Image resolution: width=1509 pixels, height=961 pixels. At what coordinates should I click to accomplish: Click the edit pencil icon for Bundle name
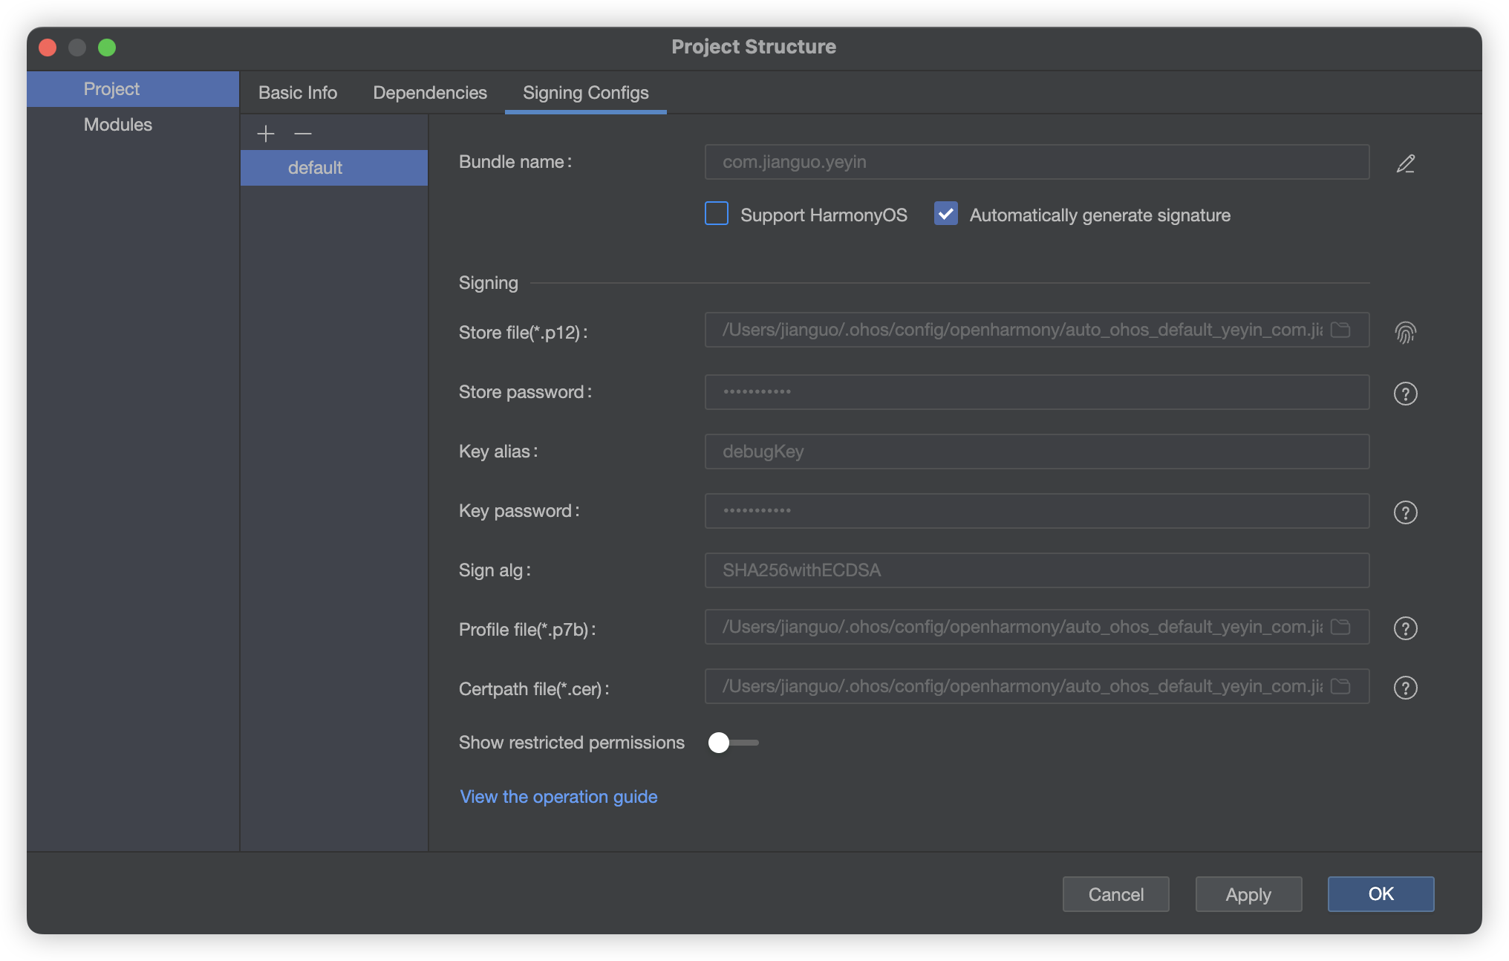pos(1406,163)
